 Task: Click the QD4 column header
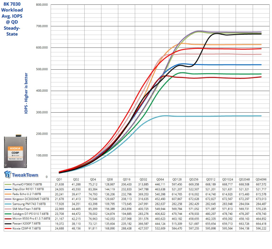(x=93, y=179)
